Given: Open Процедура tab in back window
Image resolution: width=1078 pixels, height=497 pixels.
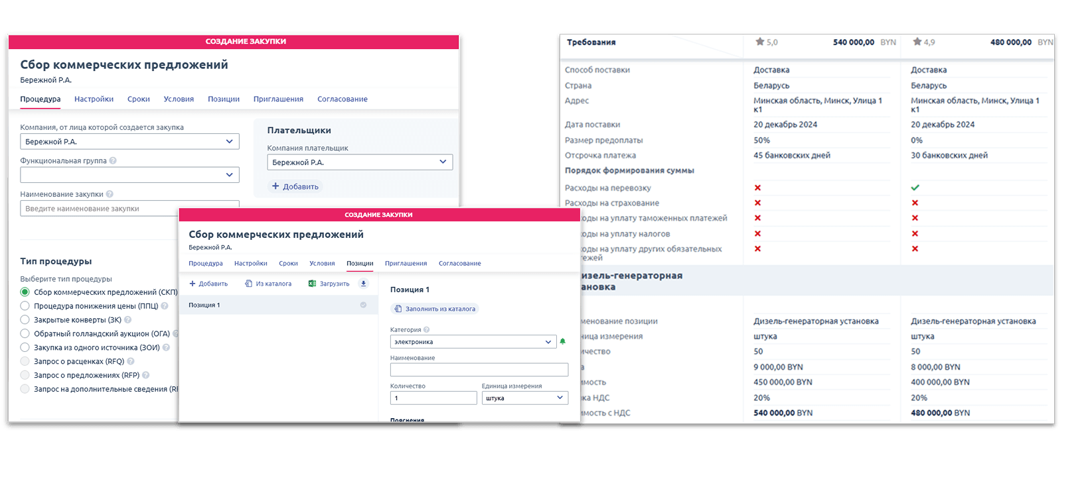Looking at the screenshot, I should (40, 99).
